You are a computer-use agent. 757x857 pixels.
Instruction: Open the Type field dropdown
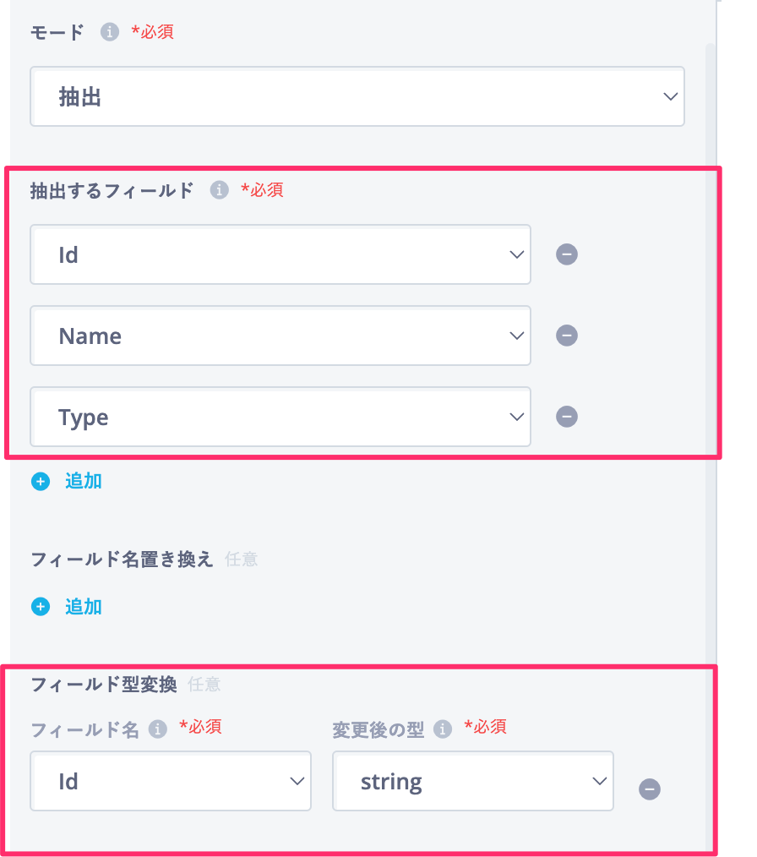[280, 417]
